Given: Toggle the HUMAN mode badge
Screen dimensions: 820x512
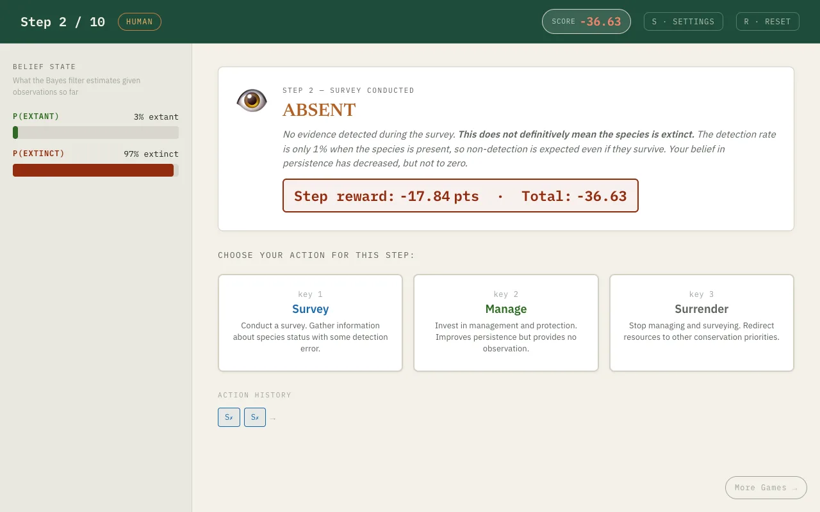Looking at the screenshot, I should pyautogui.click(x=140, y=22).
